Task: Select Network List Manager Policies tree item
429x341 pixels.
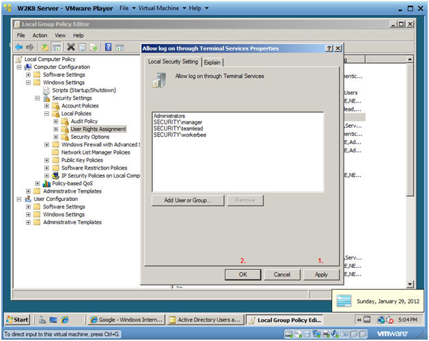Action: tap(96, 152)
